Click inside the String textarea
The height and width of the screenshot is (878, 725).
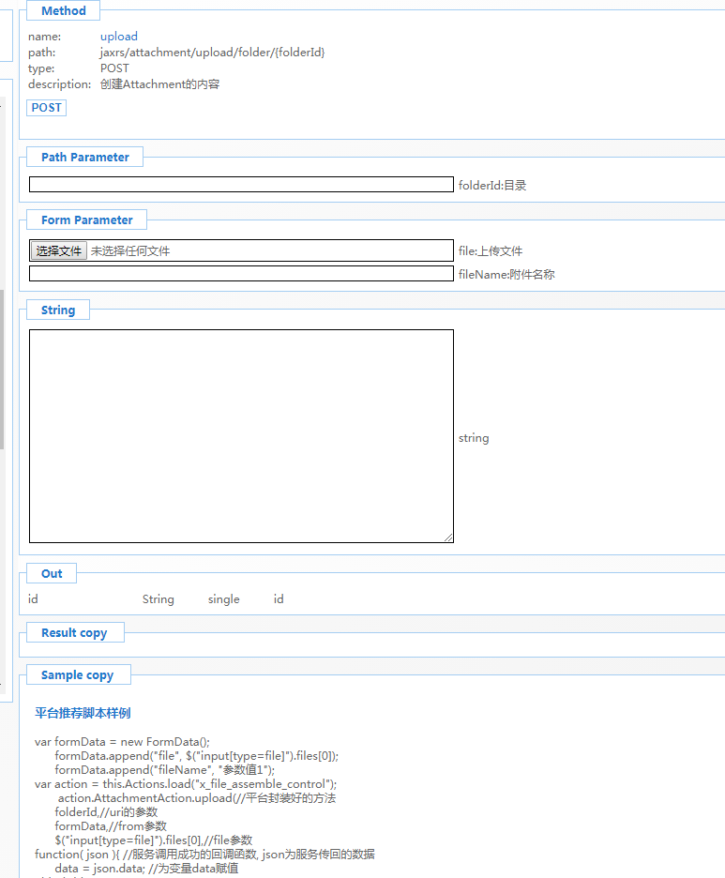(241, 435)
